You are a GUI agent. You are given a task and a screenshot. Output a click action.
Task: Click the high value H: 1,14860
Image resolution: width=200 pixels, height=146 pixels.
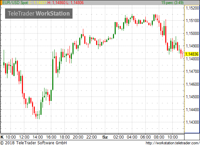click(56, 3)
